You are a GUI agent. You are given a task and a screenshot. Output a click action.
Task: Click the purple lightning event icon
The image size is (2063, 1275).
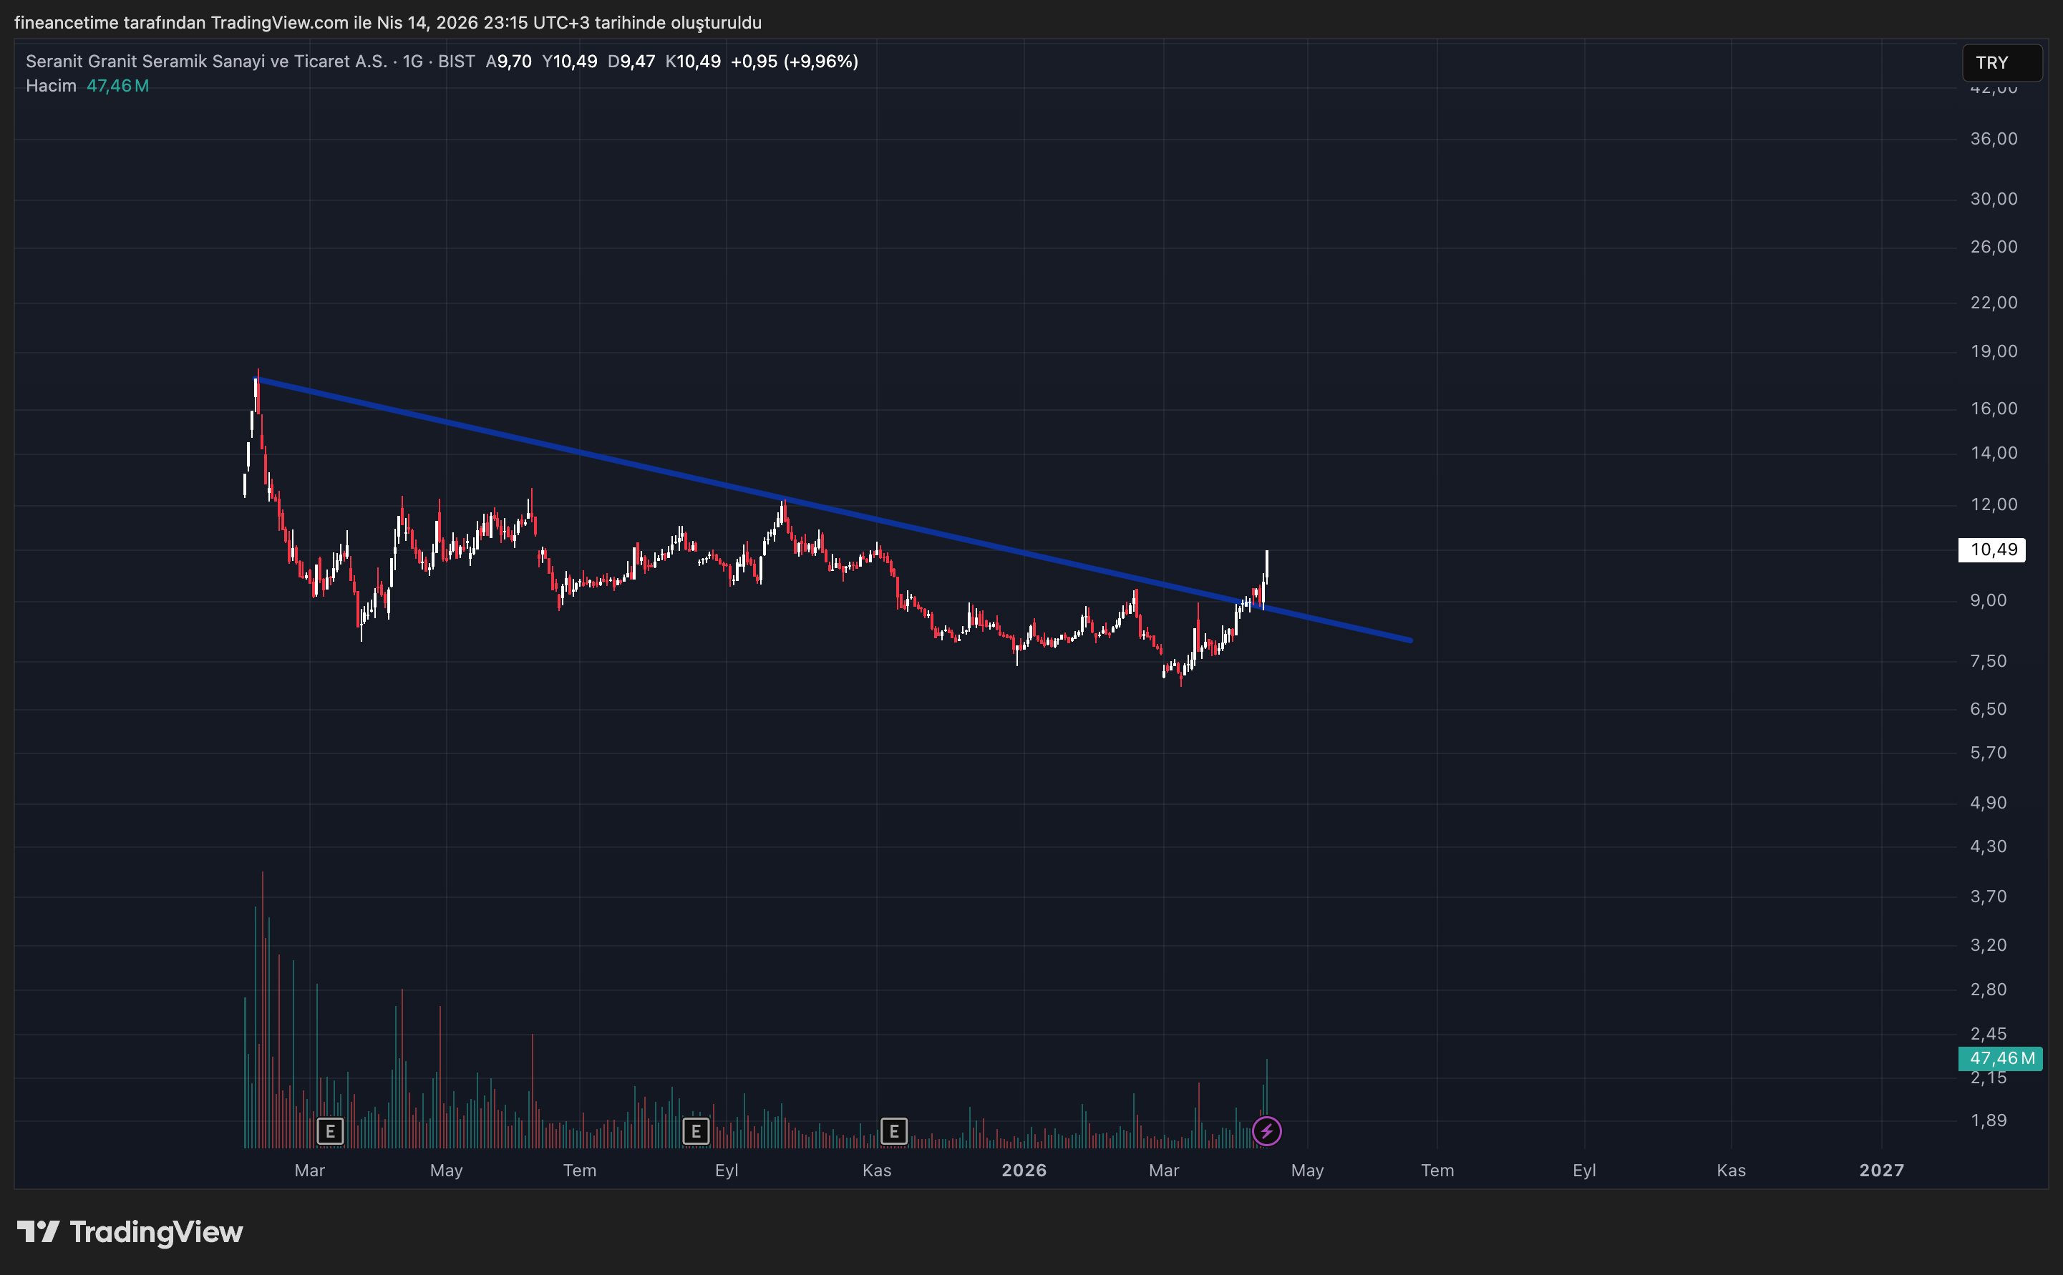point(1266,1130)
